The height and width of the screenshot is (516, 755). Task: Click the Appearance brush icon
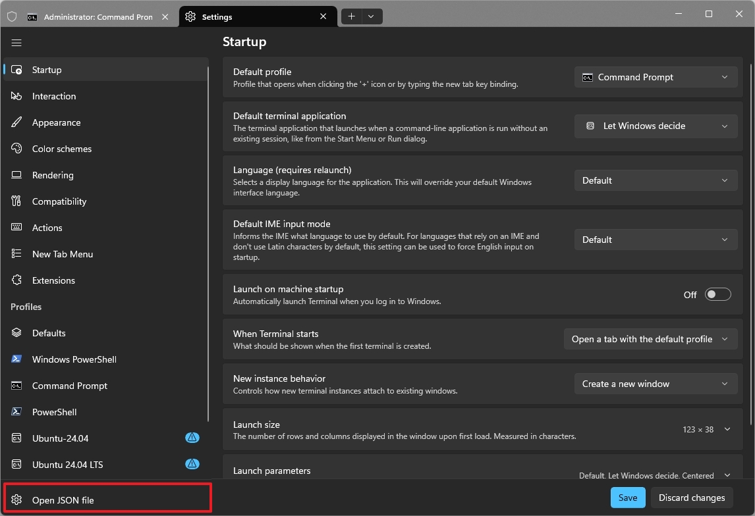tap(17, 122)
